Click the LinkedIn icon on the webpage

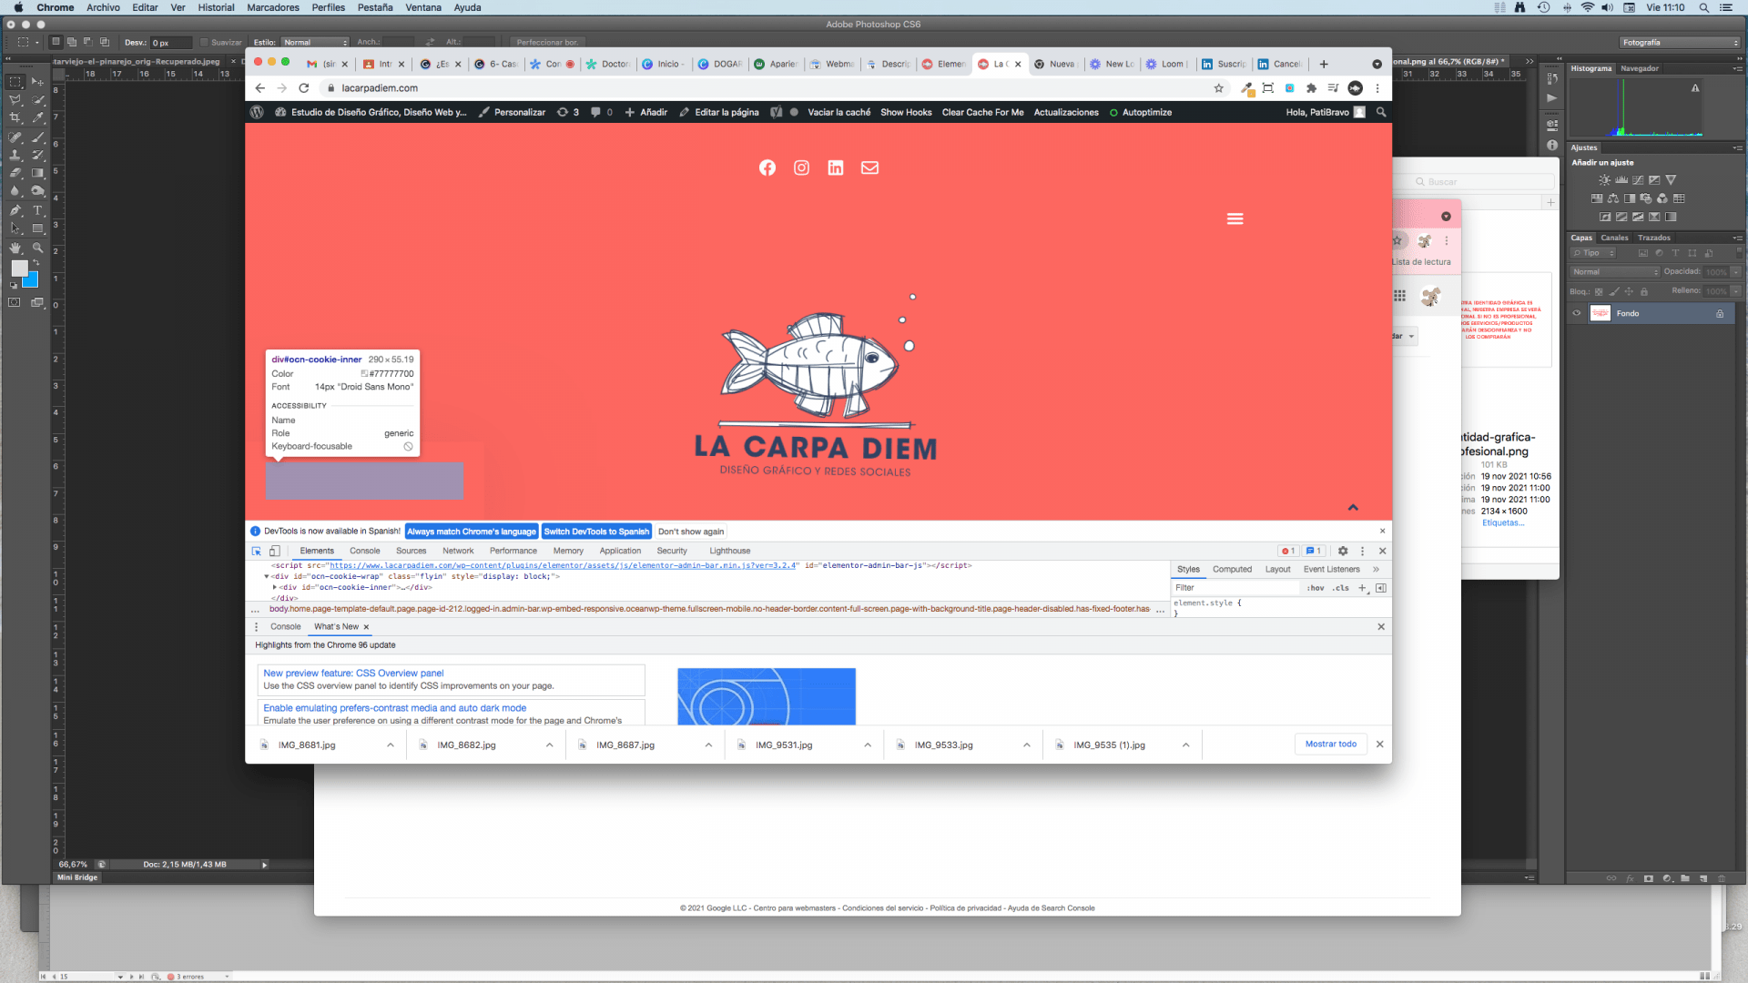pos(836,167)
